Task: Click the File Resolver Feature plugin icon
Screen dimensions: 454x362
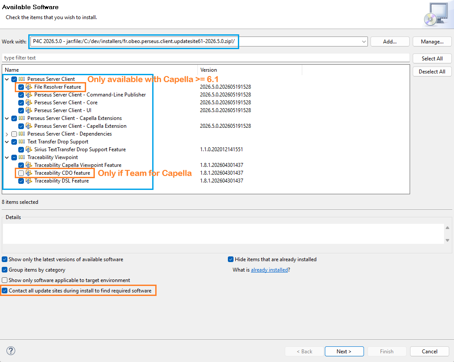Action: coord(29,87)
